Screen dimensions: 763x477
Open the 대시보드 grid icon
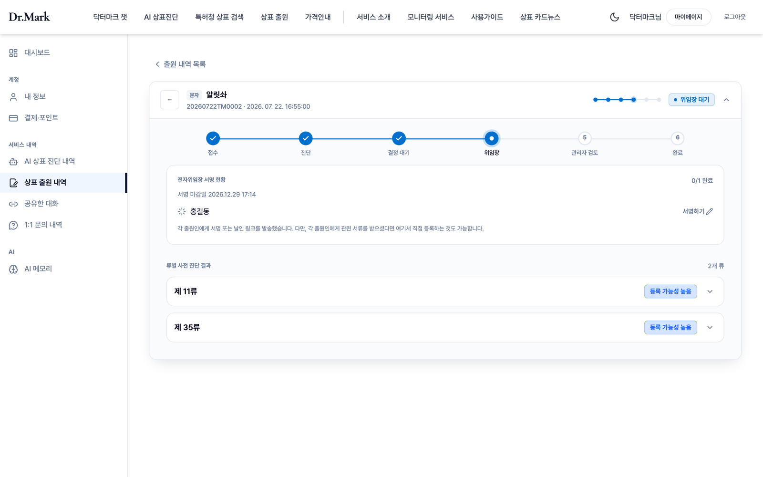click(13, 53)
